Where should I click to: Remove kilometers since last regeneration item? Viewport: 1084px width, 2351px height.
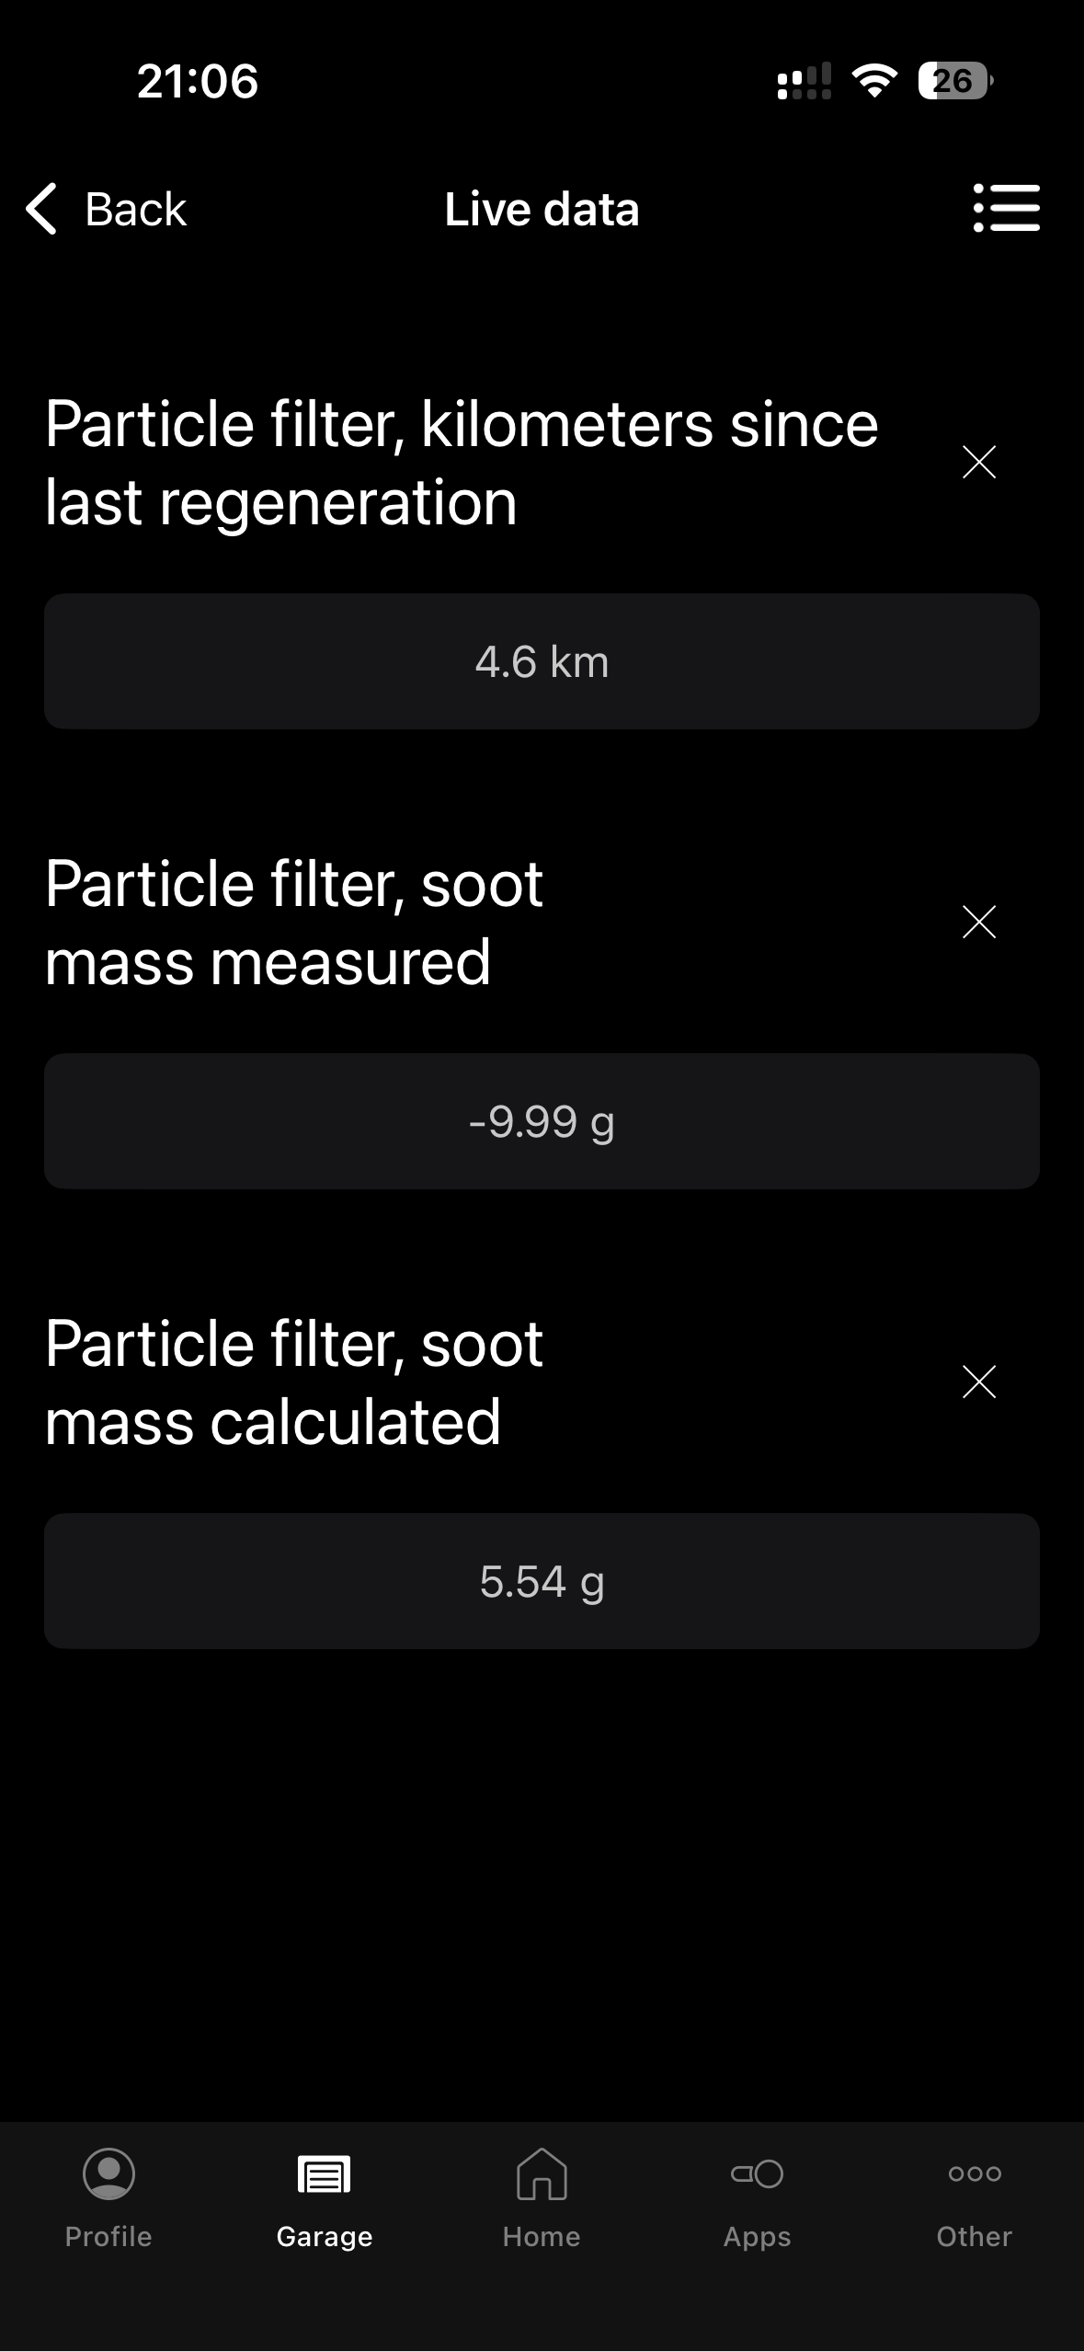[x=979, y=462]
